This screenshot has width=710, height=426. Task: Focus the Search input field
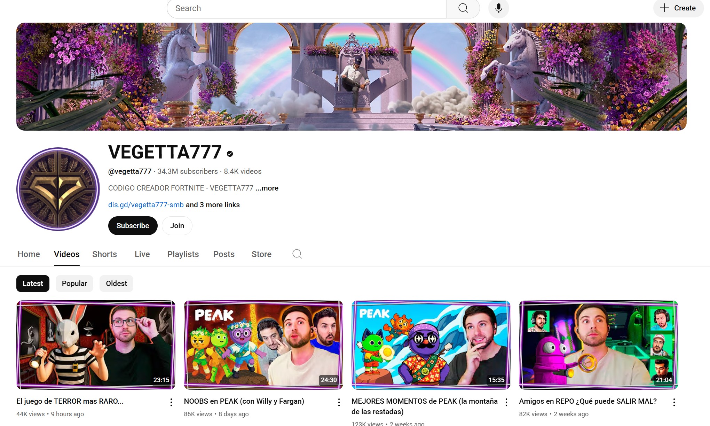pyautogui.click(x=306, y=8)
